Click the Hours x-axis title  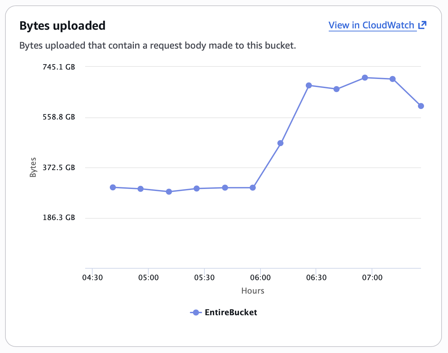(253, 291)
